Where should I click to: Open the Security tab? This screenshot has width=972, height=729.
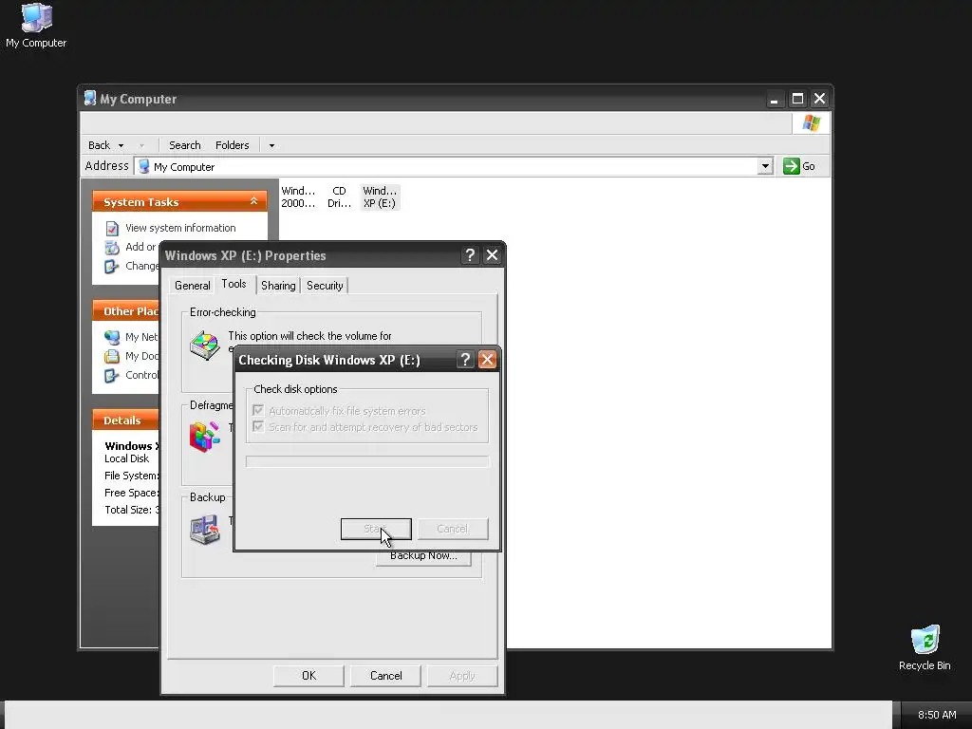point(325,285)
